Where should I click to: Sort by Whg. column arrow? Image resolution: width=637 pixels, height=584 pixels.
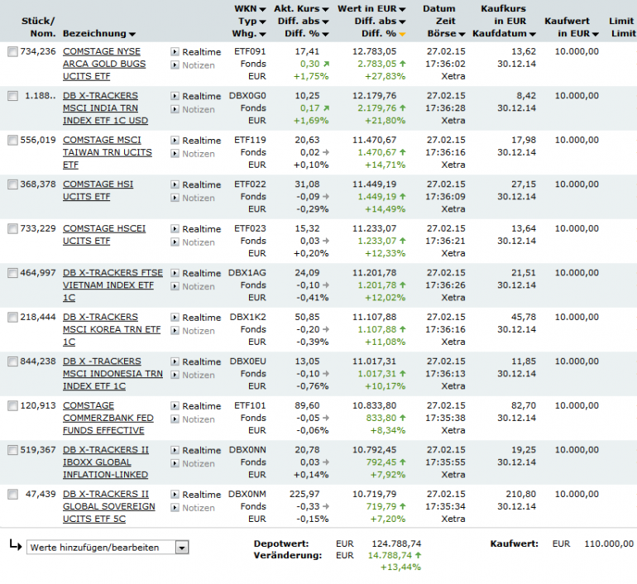pyautogui.click(x=262, y=35)
